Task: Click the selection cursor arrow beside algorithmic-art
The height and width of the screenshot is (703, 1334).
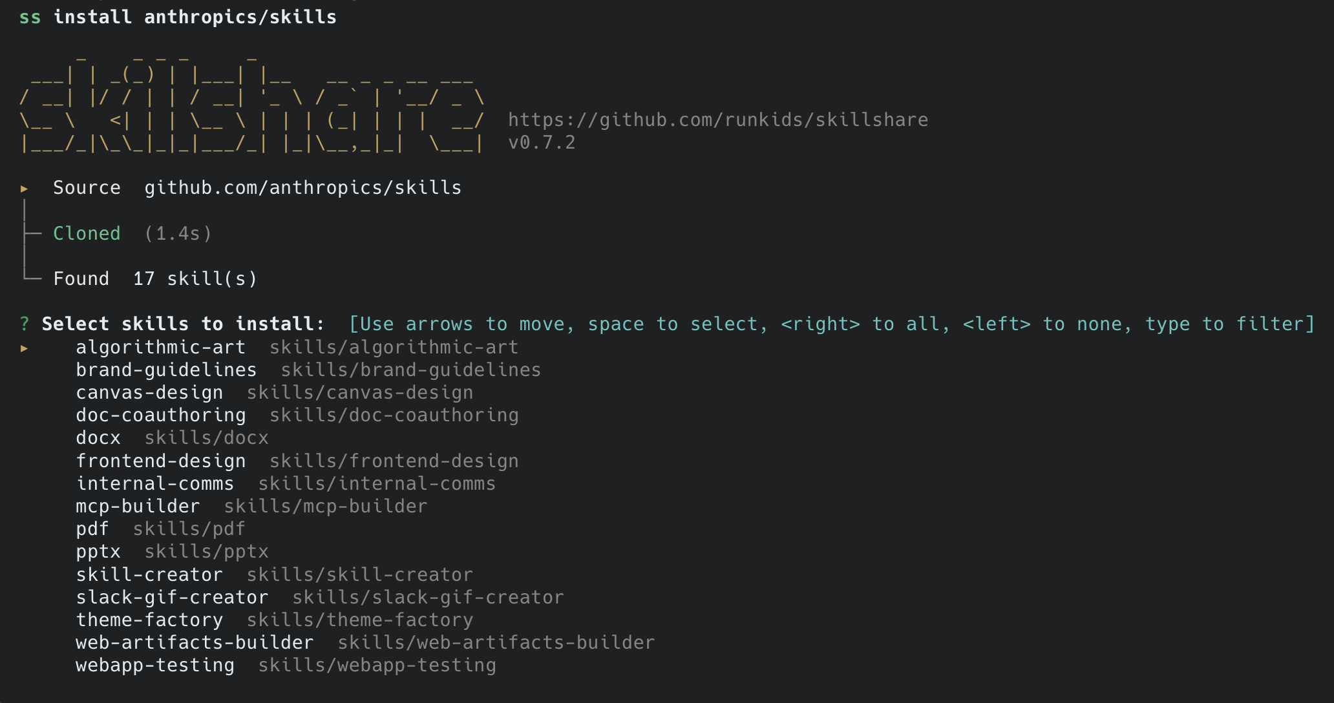Action: [25, 348]
